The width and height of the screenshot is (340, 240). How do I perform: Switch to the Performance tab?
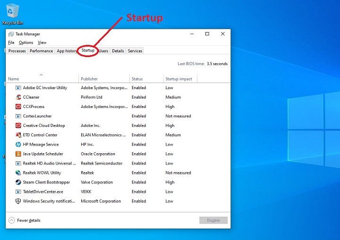(42, 51)
